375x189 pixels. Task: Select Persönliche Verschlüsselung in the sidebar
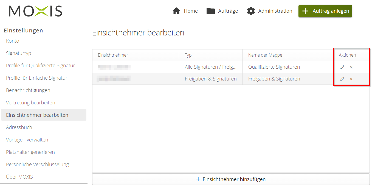click(37, 164)
